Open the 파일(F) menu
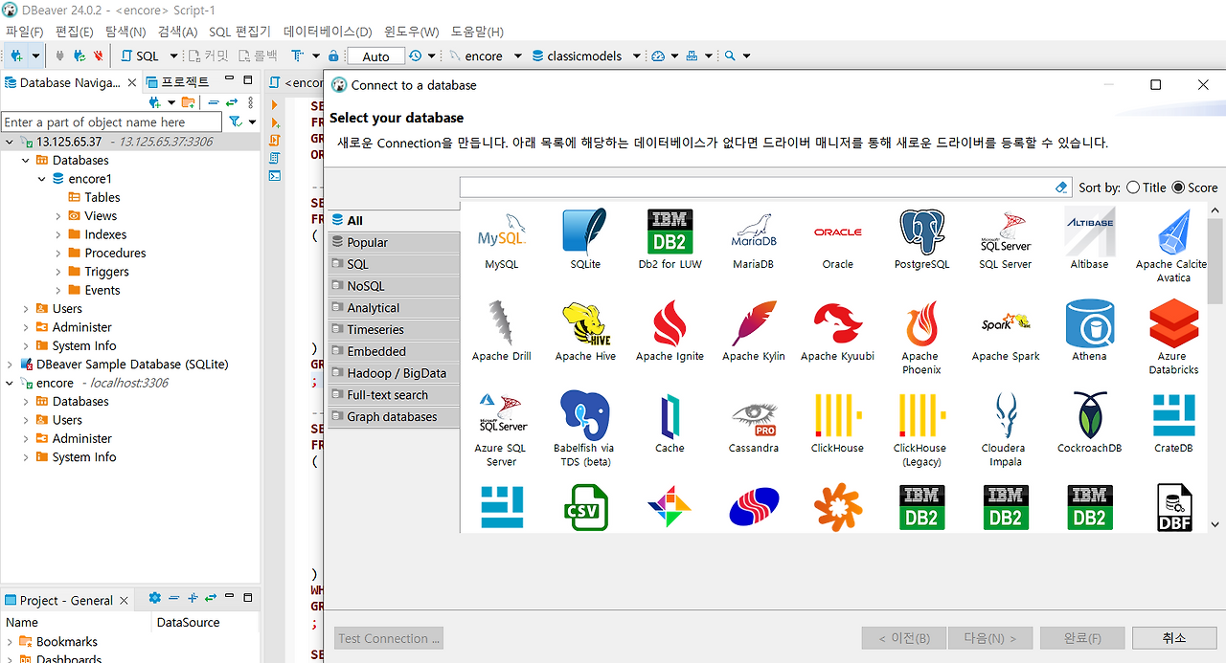The width and height of the screenshot is (1226, 663). point(25,32)
